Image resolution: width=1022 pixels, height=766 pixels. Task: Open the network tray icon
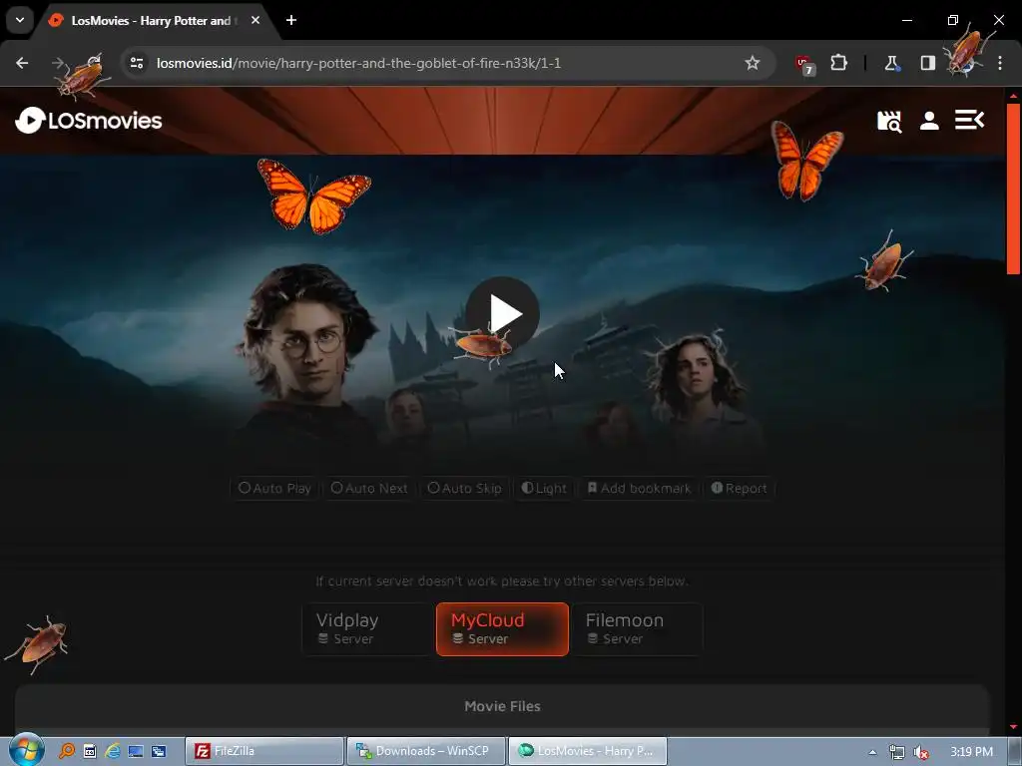click(x=897, y=752)
